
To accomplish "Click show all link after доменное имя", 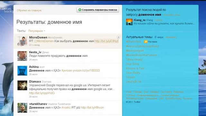I will [x=172, y=15].
